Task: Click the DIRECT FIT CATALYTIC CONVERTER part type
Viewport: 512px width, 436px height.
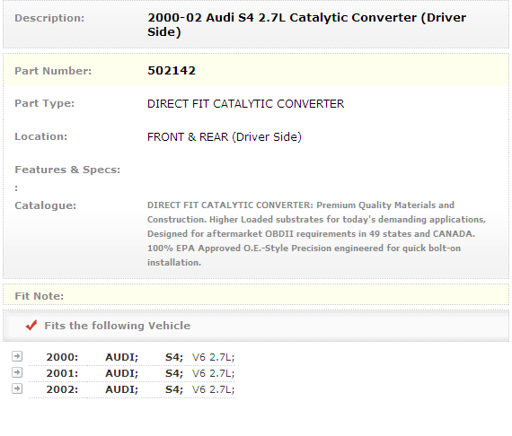Action: coord(245,104)
